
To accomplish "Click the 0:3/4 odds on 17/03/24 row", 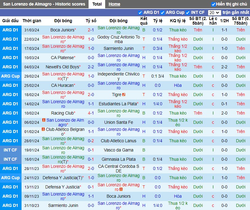I will click(x=157, y=49).
